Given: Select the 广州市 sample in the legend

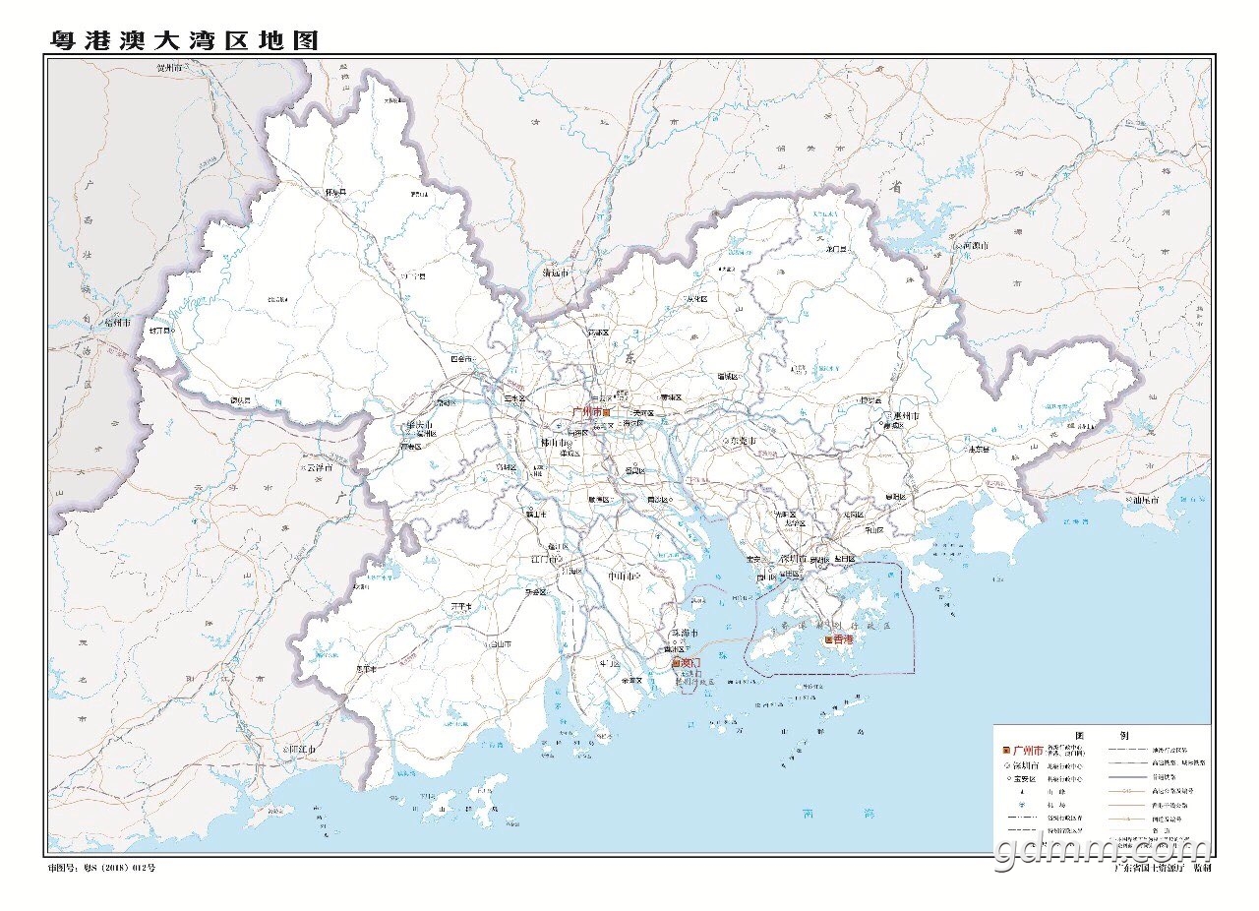Looking at the screenshot, I should coord(1026,751).
